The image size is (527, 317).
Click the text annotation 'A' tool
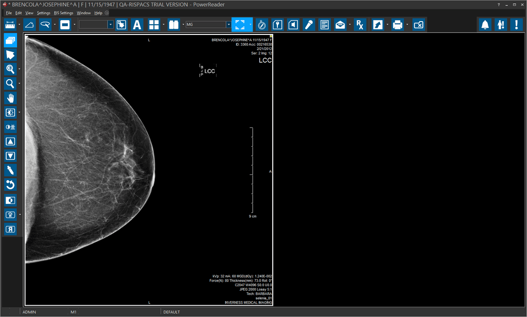tap(137, 24)
